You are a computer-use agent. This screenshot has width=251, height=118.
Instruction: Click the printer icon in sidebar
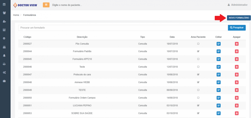[4, 64]
